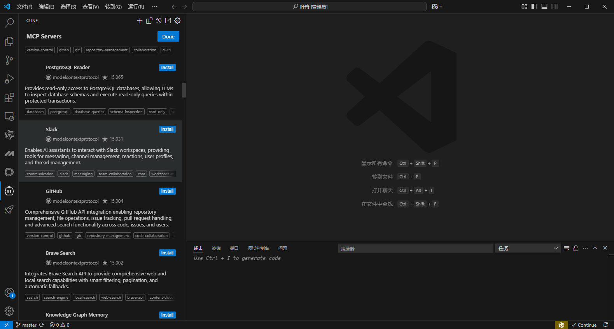Open Accounts icon in activity bar
This screenshot has width=614, height=329.
9,292
